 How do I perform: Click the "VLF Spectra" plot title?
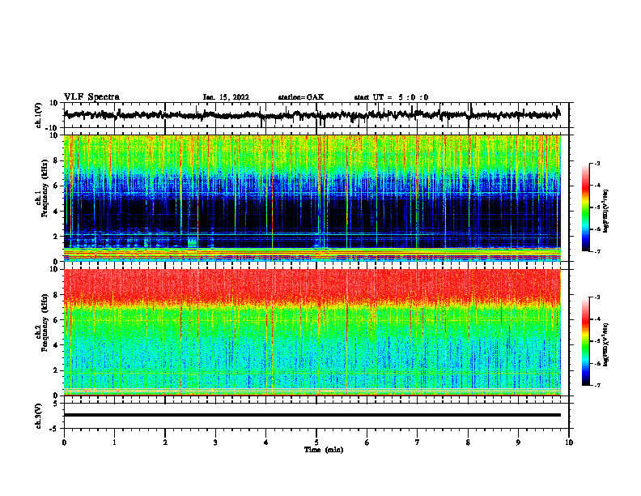92,97
